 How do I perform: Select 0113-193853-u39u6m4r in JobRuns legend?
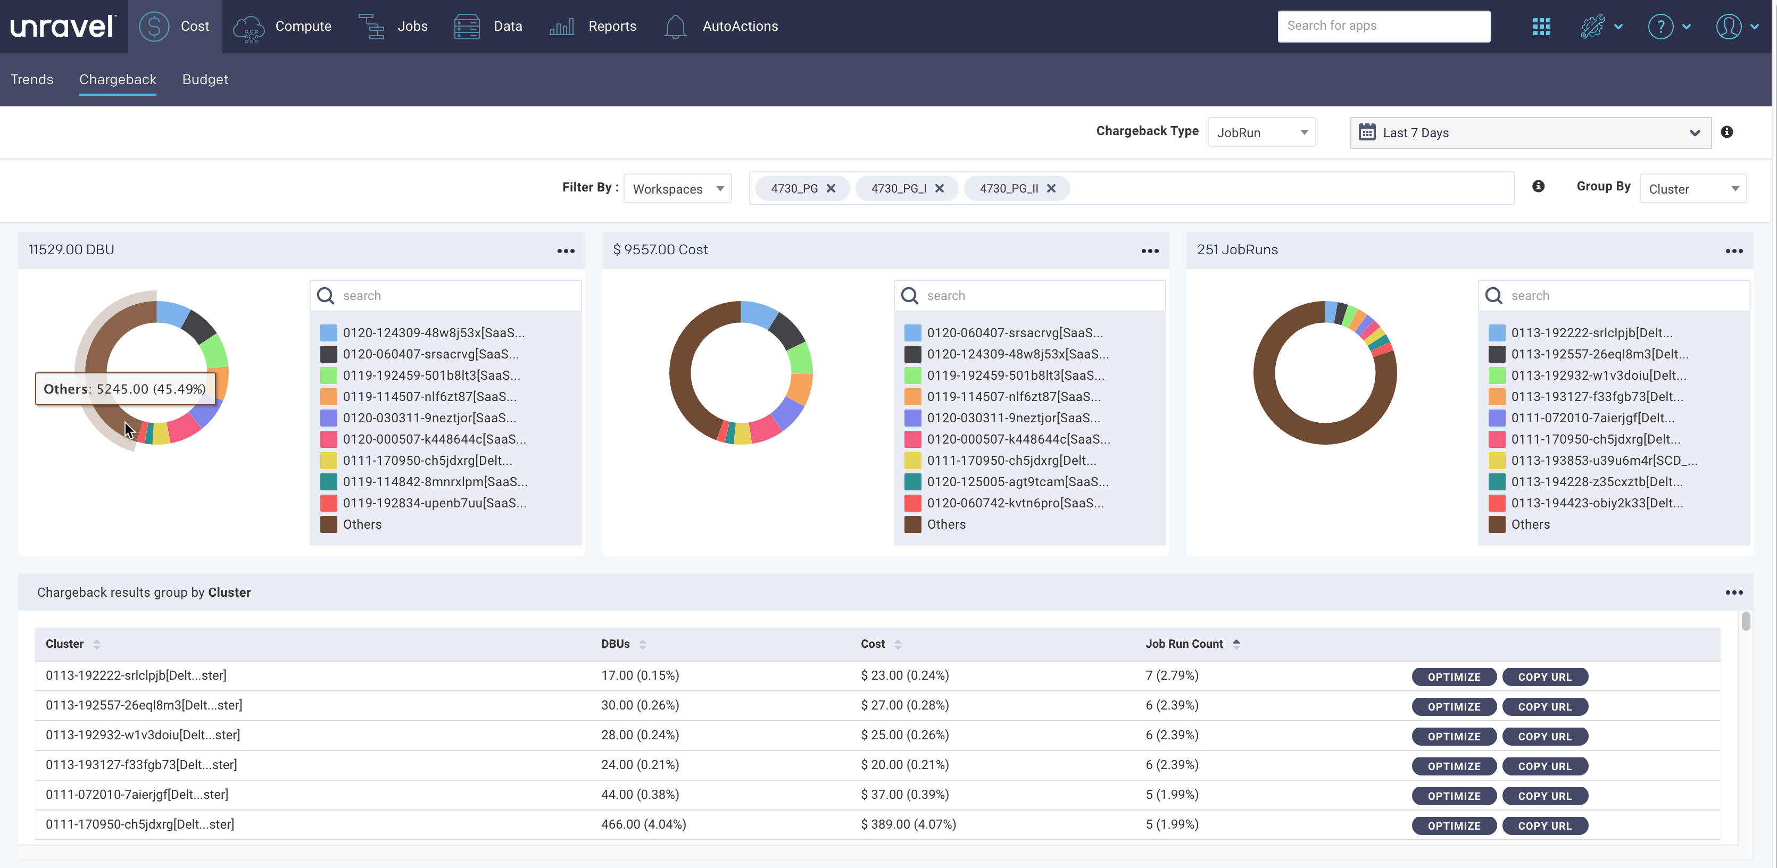click(1604, 461)
